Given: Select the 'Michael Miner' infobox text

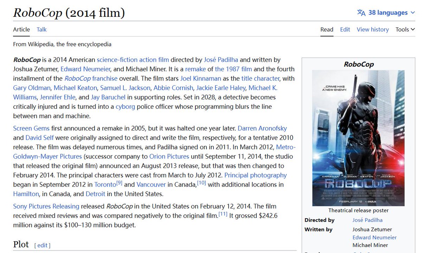Looking at the screenshot, I should (x=370, y=245).
